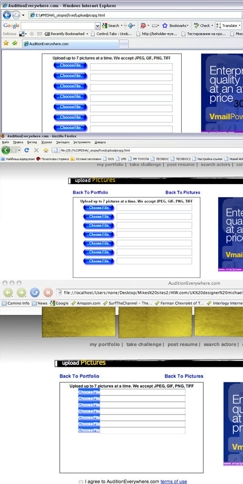Click the Forward arrow in Camino
Viewport: 243px width, 484px height.
click(x=21, y=292)
